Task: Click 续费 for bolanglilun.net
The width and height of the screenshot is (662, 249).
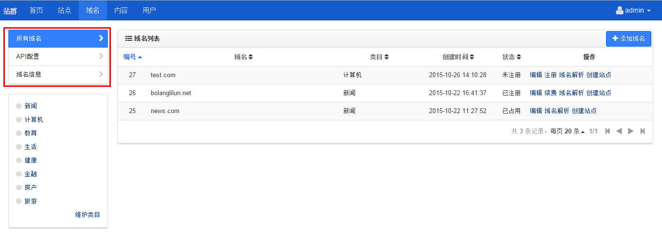Action: 551,93
